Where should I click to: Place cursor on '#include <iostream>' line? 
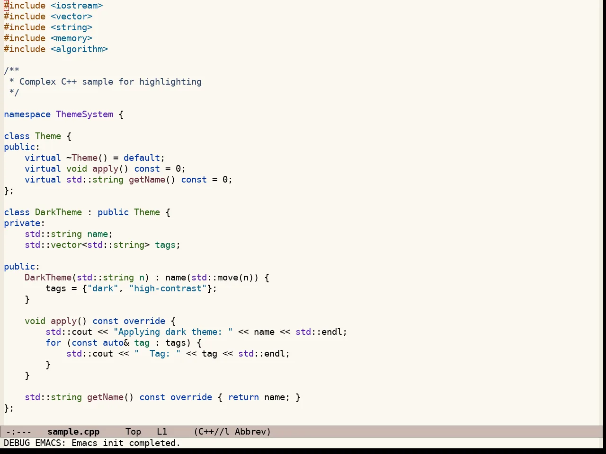point(53,6)
